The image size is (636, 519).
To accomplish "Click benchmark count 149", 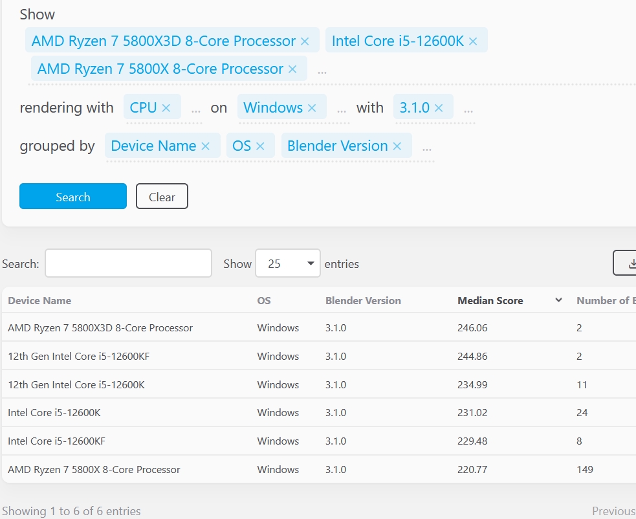I will [x=585, y=469].
